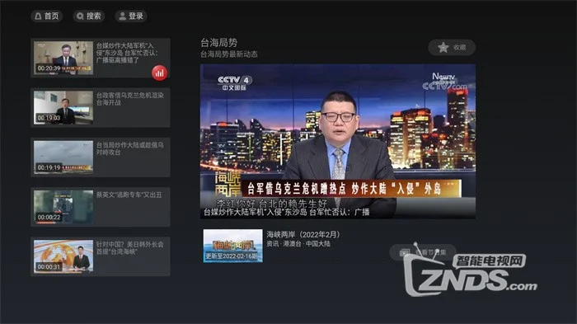The height and width of the screenshot is (324, 577).
Task: Select title 针对中国? 美日韩外长会首提"台湾海峡"
Action: click(130, 248)
